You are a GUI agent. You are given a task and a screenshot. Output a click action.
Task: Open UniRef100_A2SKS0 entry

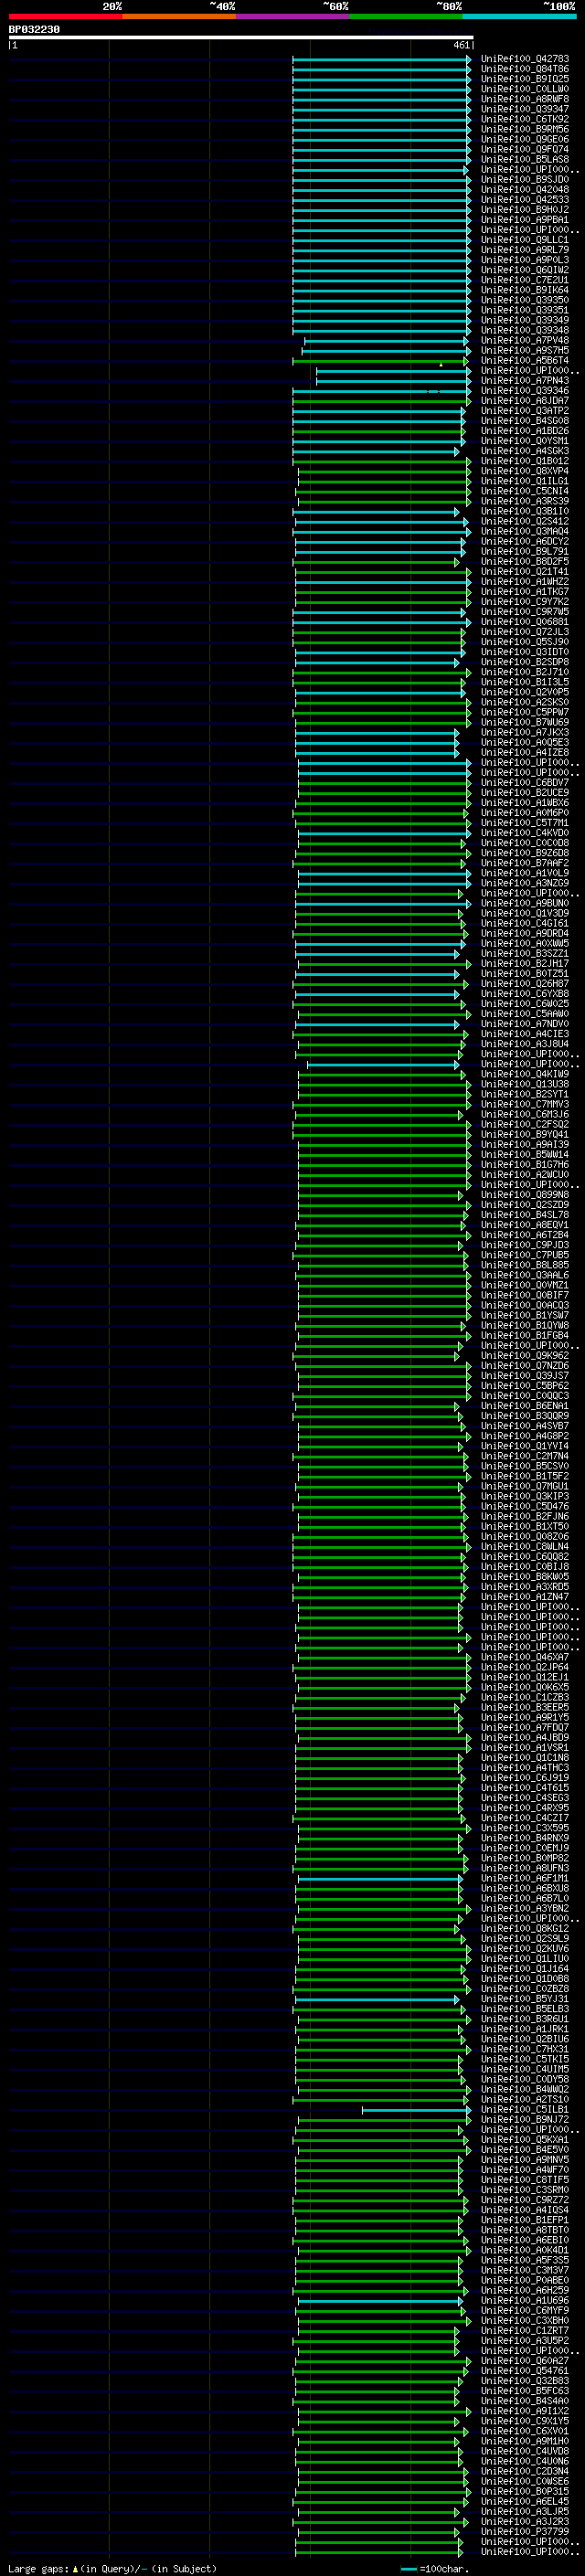click(x=525, y=703)
